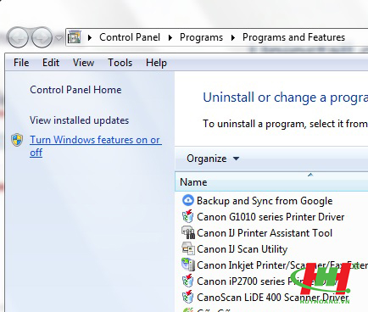Open the View menu
The width and height of the screenshot is (368, 312).
tap(83, 63)
